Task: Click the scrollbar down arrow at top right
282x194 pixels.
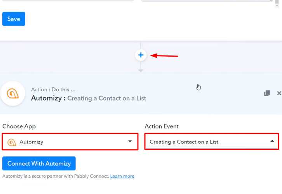Action: tap(277, 6)
